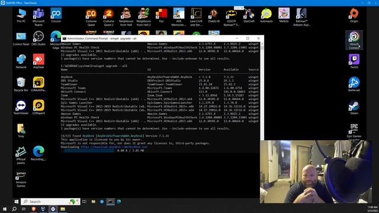Maximize the Command Prompt window
The height and width of the screenshot is (213, 379).
pyautogui.click(x=248, y=38)
